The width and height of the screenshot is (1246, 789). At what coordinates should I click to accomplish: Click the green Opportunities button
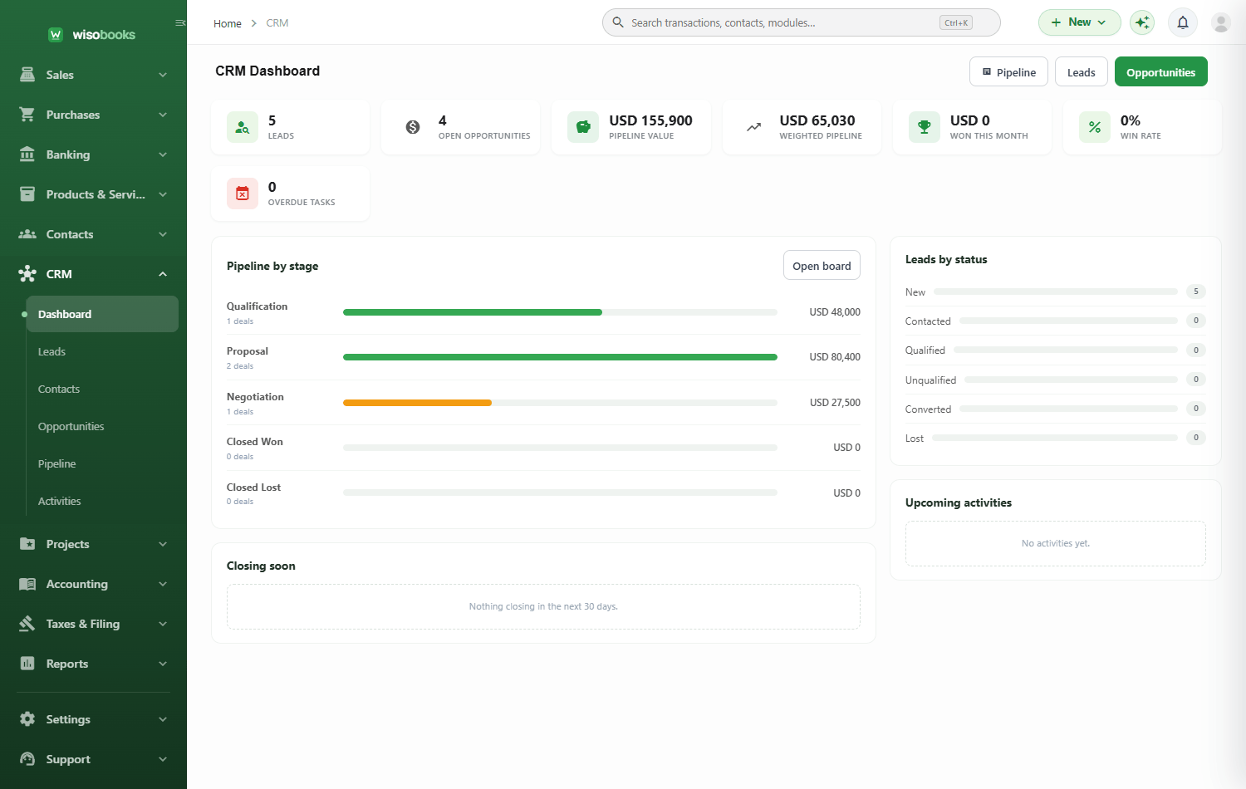pyautogui.click(x=1160, y=71)
